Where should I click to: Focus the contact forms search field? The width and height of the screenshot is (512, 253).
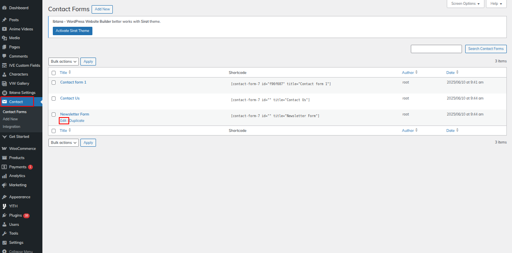point(436,49)
